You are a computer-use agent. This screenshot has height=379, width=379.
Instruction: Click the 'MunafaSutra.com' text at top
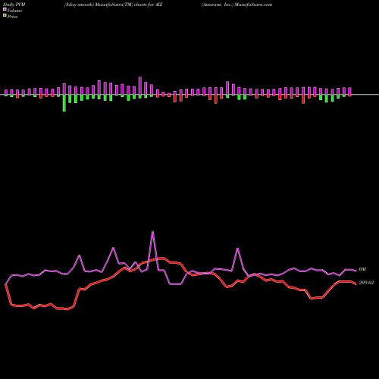[253, 5]
